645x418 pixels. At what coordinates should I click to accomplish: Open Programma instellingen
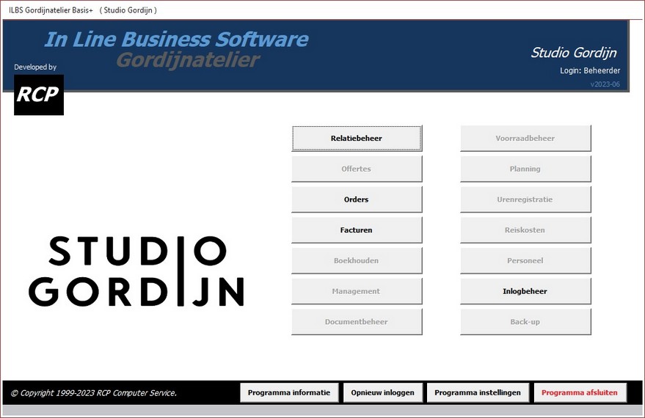478,392
